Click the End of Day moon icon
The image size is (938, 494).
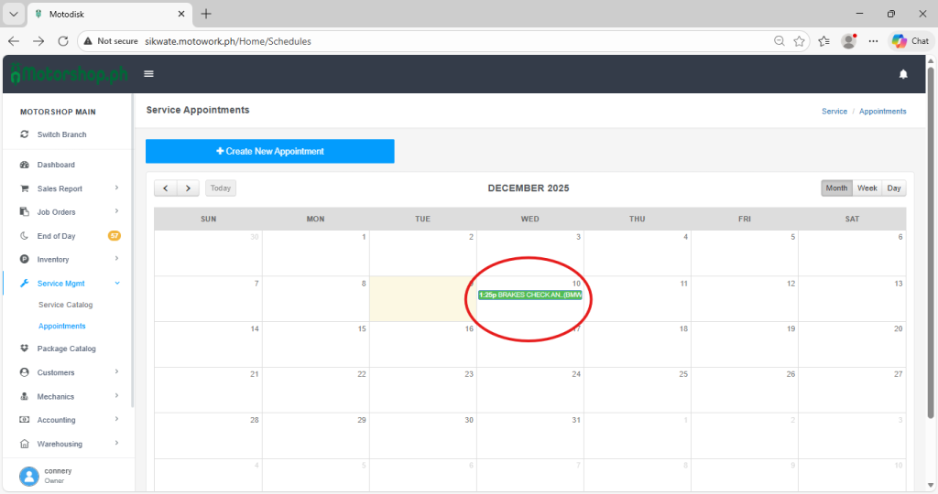[x=25, y=236]
